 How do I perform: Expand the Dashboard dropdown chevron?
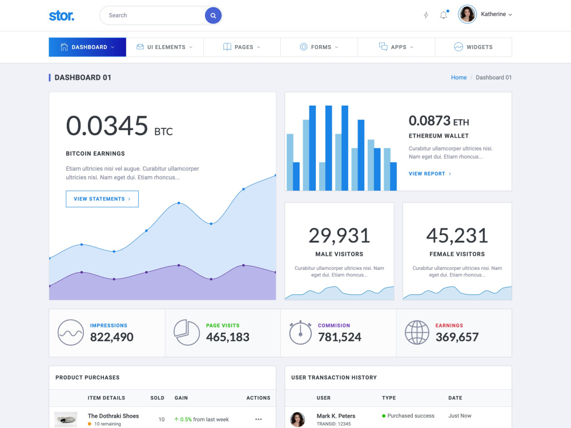pyautogui.click(x=112, y=47)
